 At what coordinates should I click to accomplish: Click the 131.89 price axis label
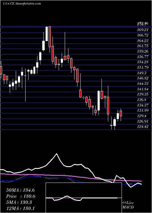pos(143,110)
